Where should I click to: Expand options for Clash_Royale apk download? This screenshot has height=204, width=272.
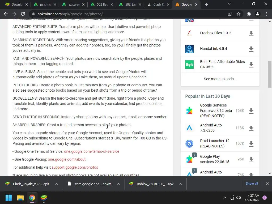[x=57, y=184]
